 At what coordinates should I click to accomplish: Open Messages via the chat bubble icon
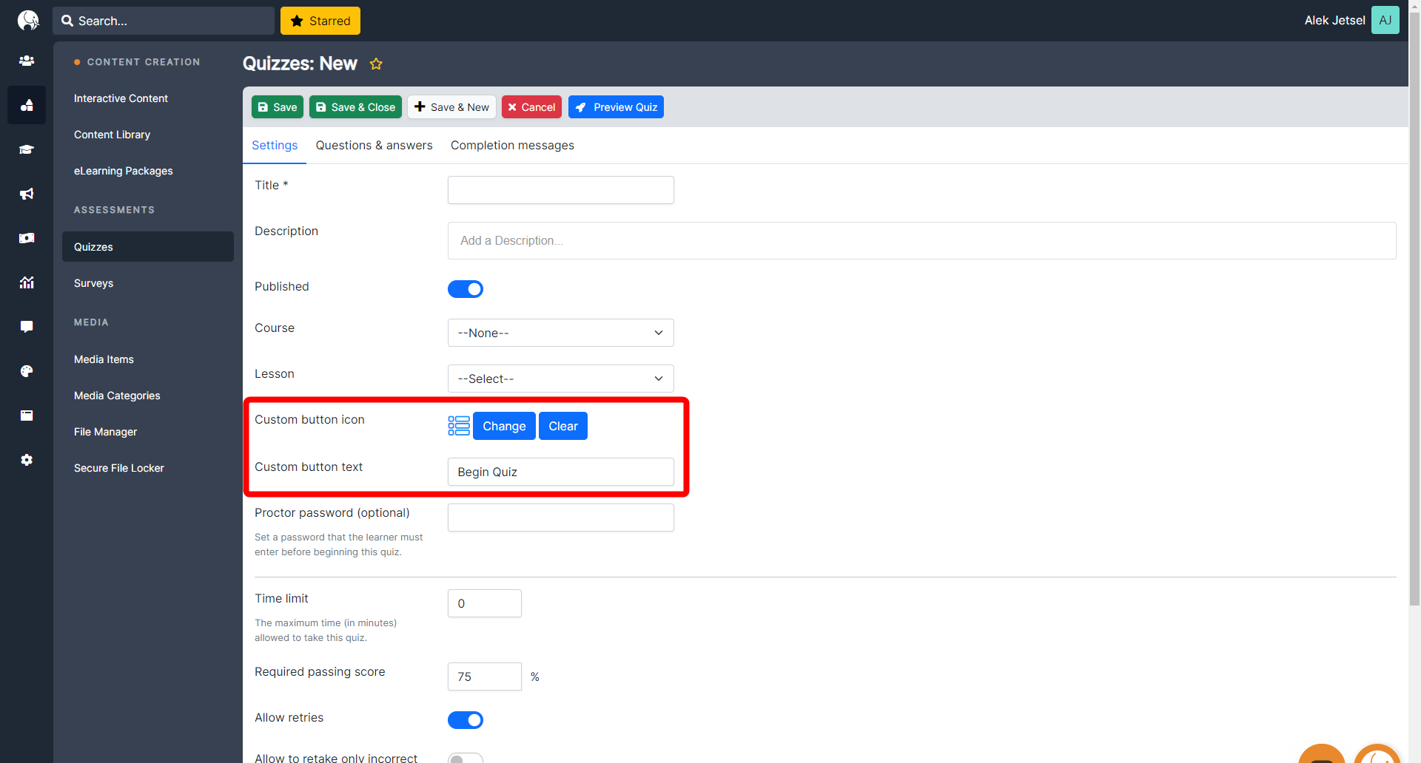(27, 327)
